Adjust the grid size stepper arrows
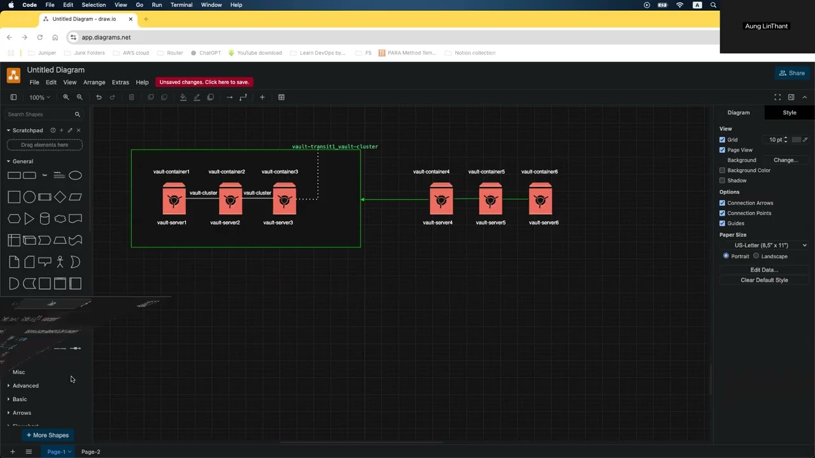This screenshot has height=458, width=815. click(786, 140)
